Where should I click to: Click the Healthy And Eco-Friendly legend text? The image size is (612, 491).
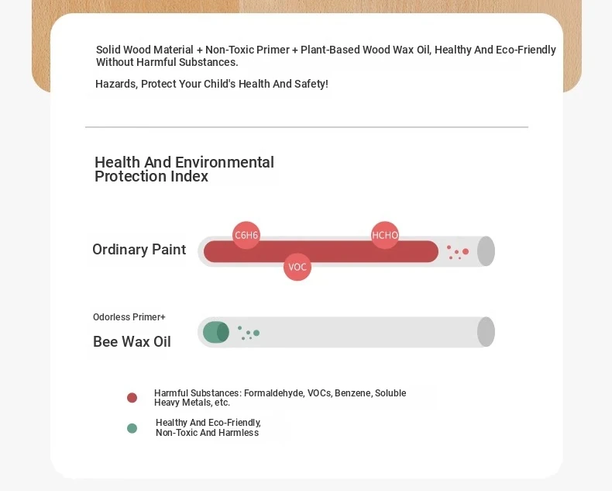click(208, 427)
